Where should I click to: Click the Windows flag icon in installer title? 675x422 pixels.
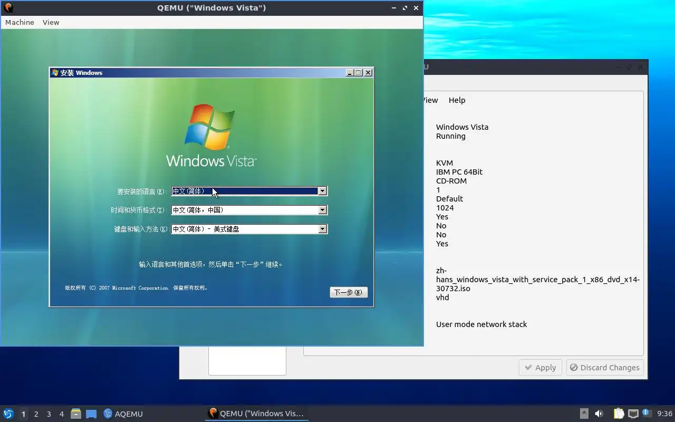click(x=55, y=73)
